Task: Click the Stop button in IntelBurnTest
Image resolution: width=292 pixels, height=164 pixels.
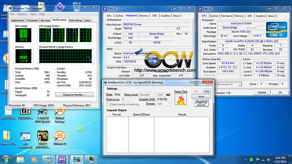Action: point(207,91)
